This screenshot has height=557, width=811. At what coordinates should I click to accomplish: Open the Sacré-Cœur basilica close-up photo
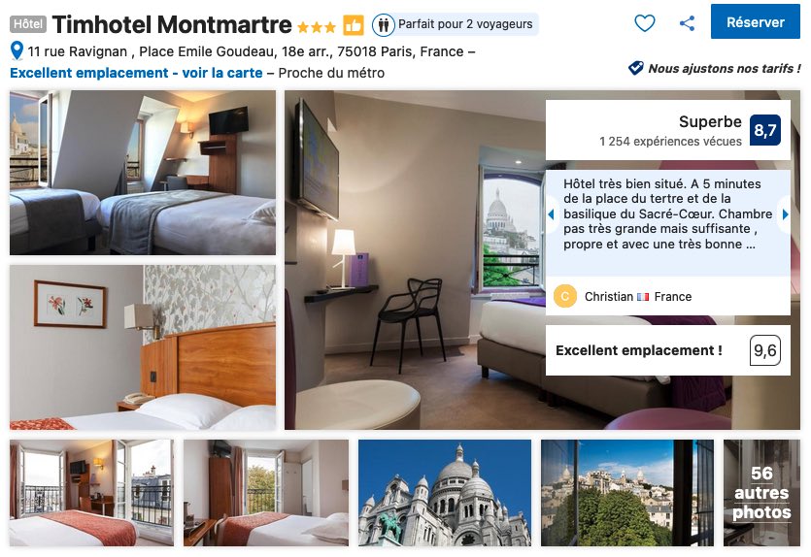point(445,492)
